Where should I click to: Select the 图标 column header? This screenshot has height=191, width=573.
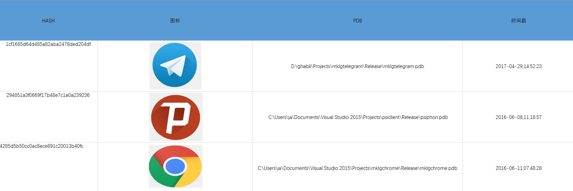pyautogui.click(x=175, y=21)
